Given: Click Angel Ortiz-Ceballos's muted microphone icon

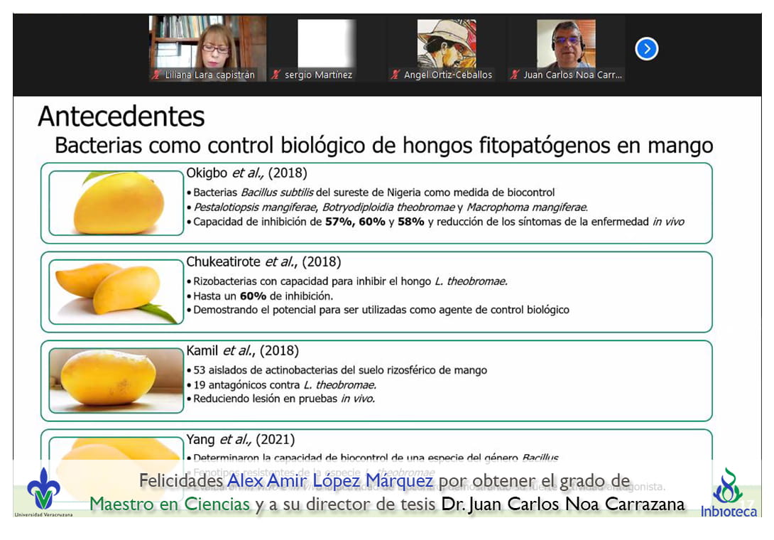Looking at the screenshot, I should [x=395, y=75].
